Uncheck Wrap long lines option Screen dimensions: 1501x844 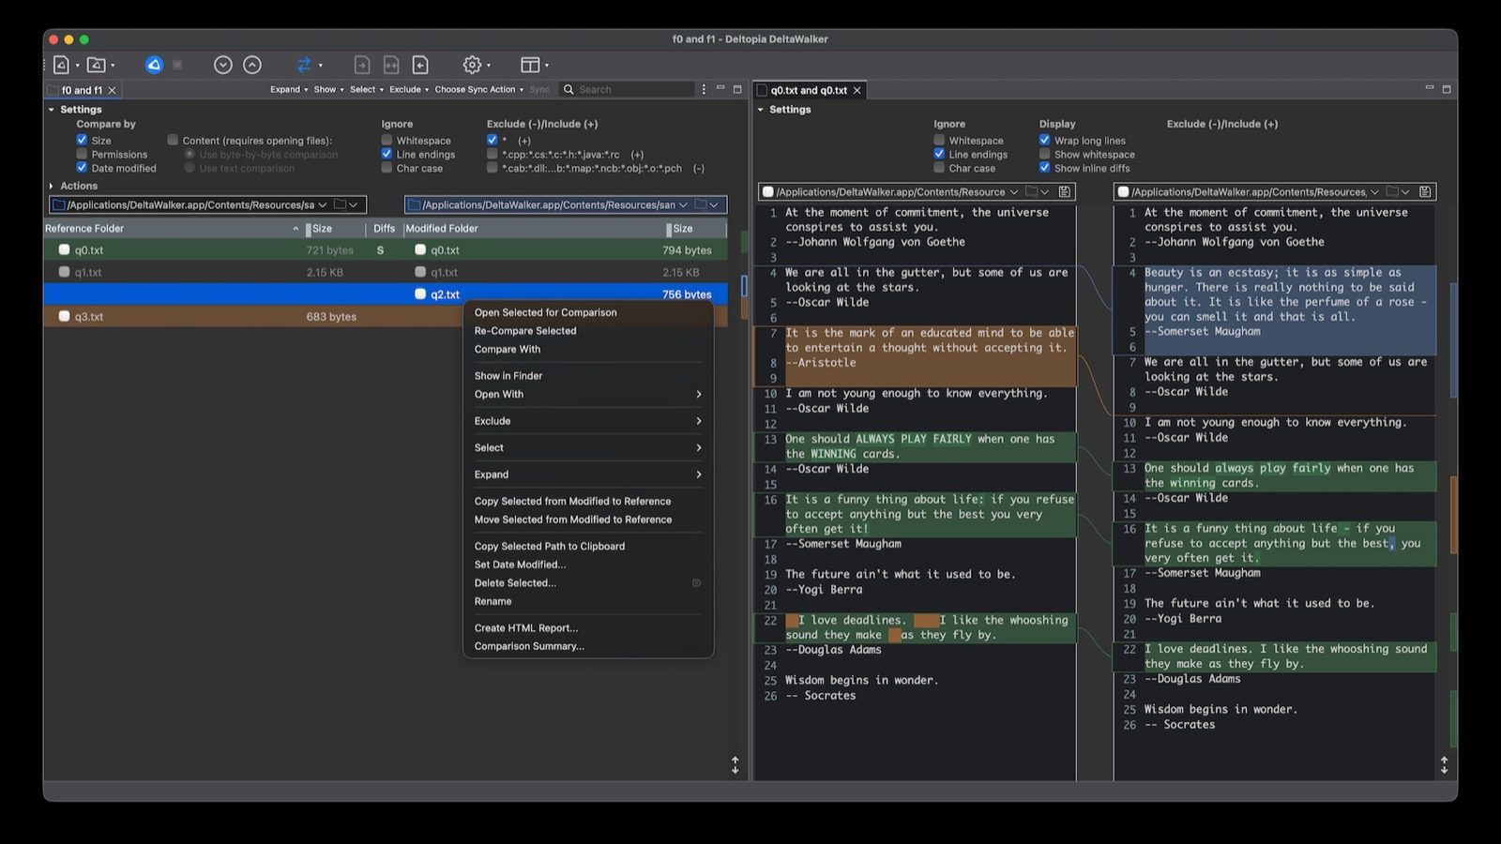(1044, 140)
